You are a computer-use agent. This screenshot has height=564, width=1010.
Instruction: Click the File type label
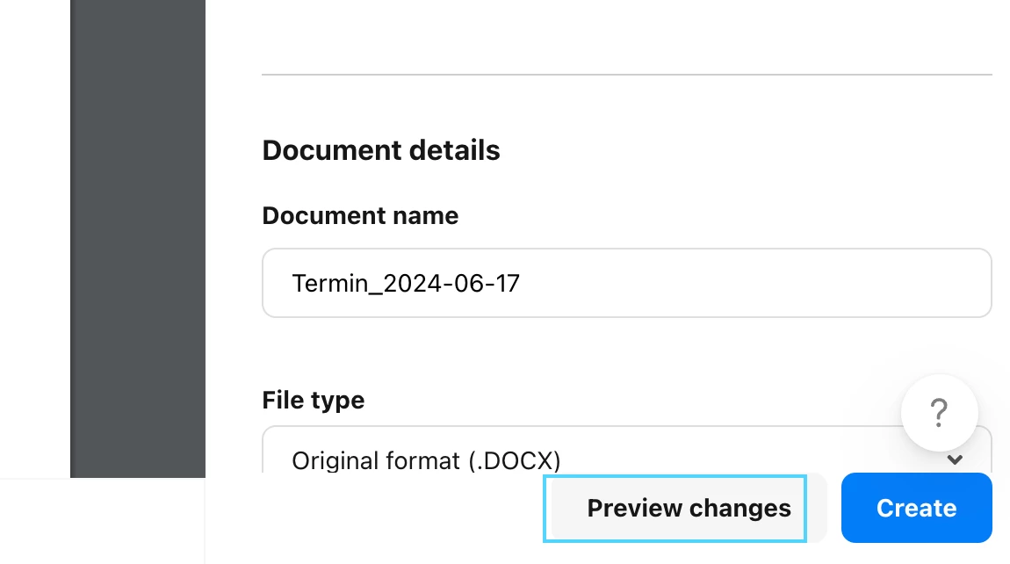point(313,401)
